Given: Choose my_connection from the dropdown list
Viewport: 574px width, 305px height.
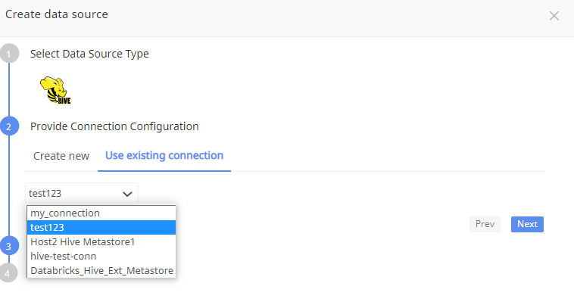Looking at the screenshot, I should pos(65,213).
